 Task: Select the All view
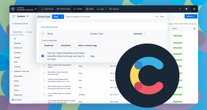click(15, 38)
